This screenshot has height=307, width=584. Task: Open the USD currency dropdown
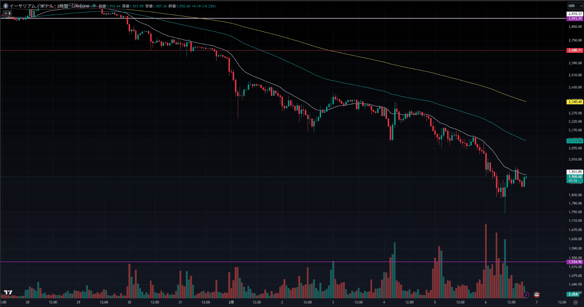(x=575, y=6)
